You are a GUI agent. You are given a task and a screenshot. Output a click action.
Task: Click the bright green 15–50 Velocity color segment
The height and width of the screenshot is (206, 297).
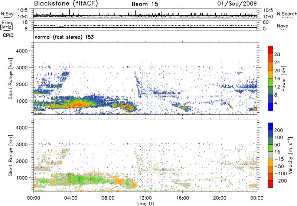[271, 148]
